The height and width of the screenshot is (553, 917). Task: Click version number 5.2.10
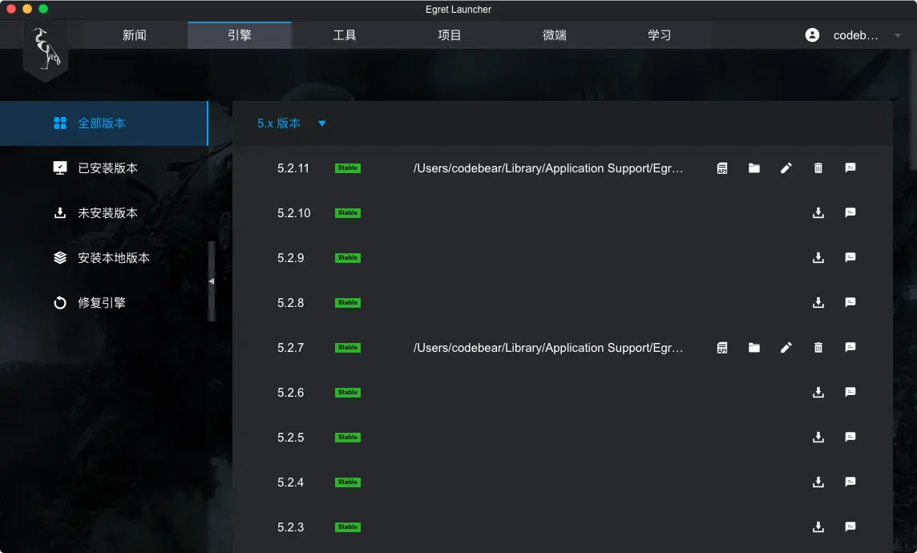[293, 212]
